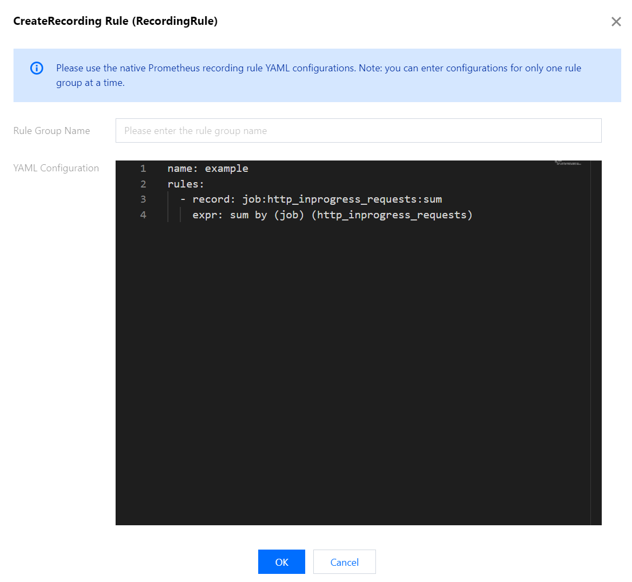Click the 'rules:' line in YAML editor
Viewport: 632px width, 582px height.
(x=186, y=184)
